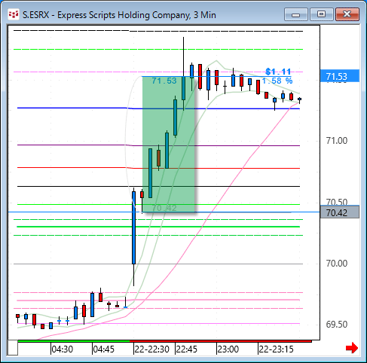
Task: Maximize the S.ESRX chart window
Action: click(x=322, y=14)
